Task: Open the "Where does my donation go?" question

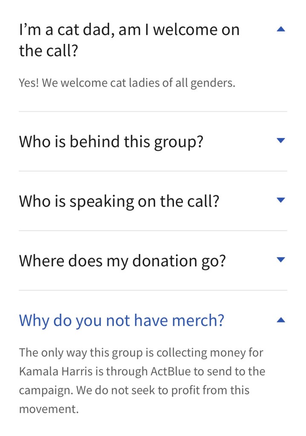Action: pyautogui.click(x=122, y=260)
